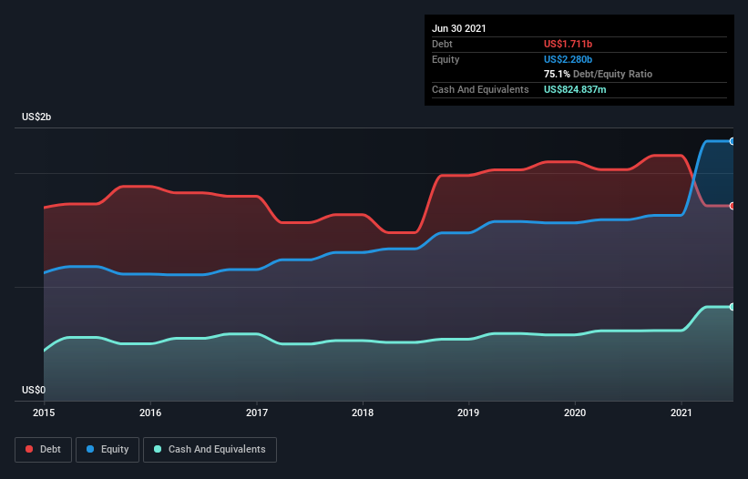This screenshot has width=748, height=479.
Task: Click the blue Equity endpoint marker
Action: (732, 141)
